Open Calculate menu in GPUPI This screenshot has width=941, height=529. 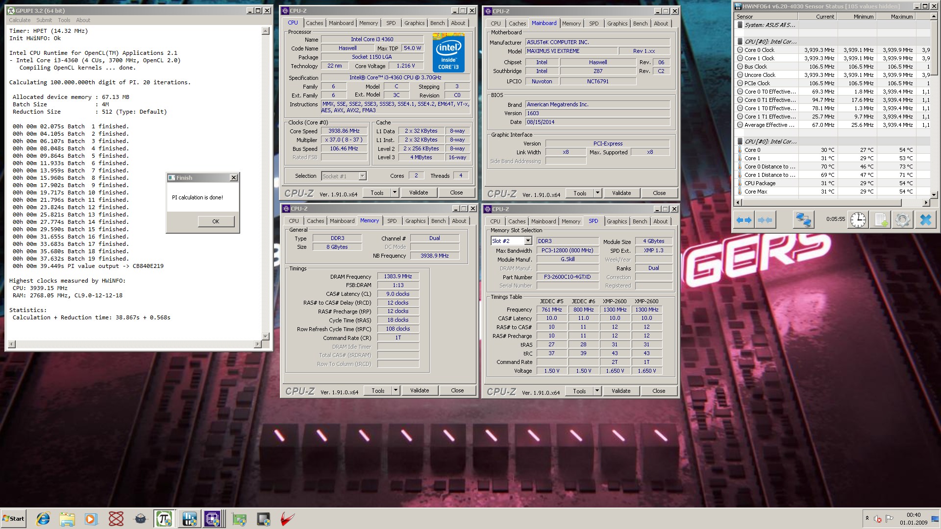(x=20, y=20)
